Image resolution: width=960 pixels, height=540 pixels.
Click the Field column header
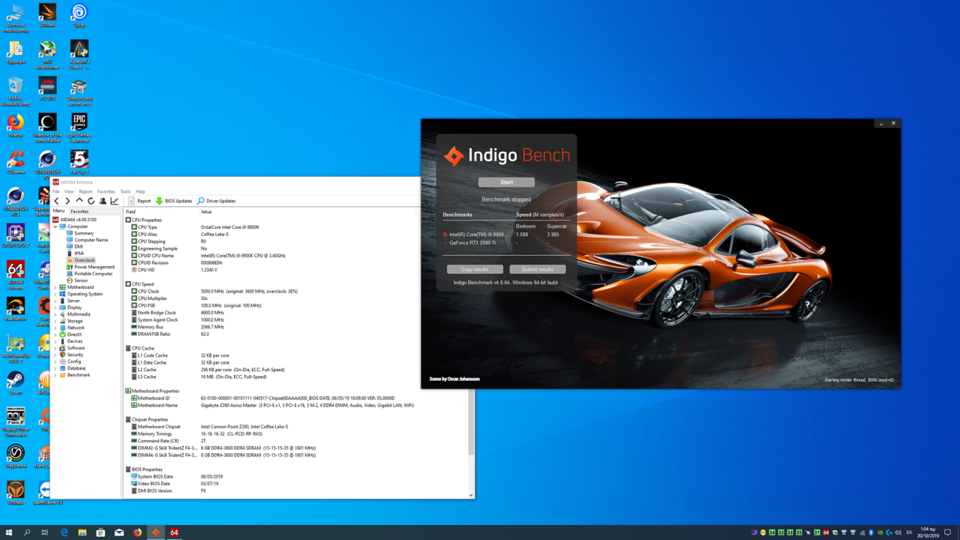pyautogui.click(x=160, y=211)
